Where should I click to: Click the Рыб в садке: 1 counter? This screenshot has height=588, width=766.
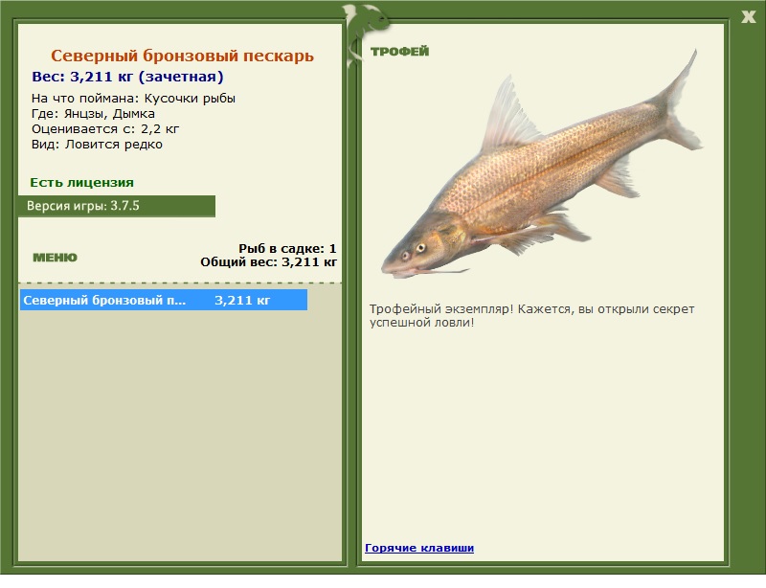(287, 248)
